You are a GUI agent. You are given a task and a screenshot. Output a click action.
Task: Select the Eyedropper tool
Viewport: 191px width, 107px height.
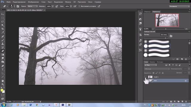click(3, 32)
